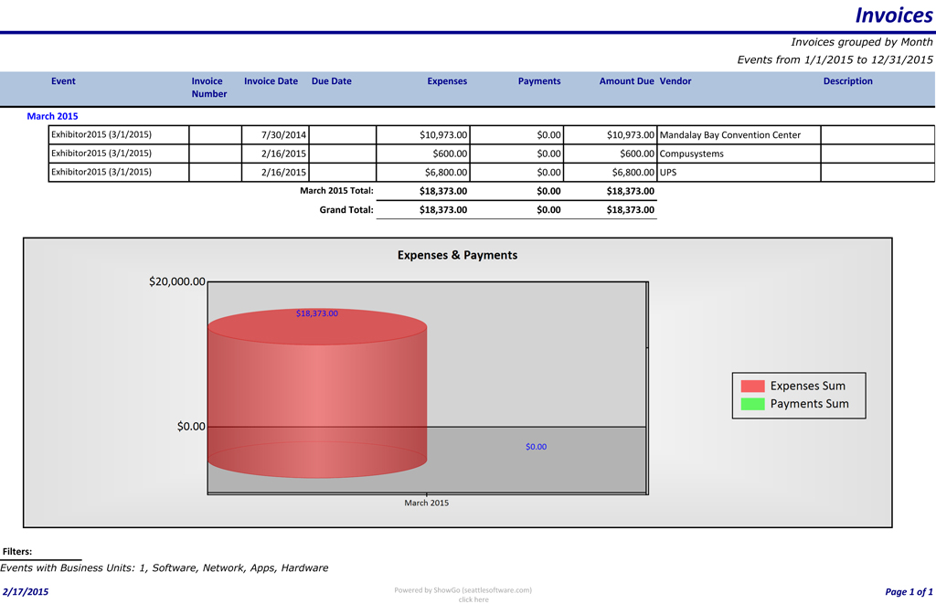Click the $20,000.00 axis label
The width and height of the screenshot is (936, 604).
coord(177,281)
